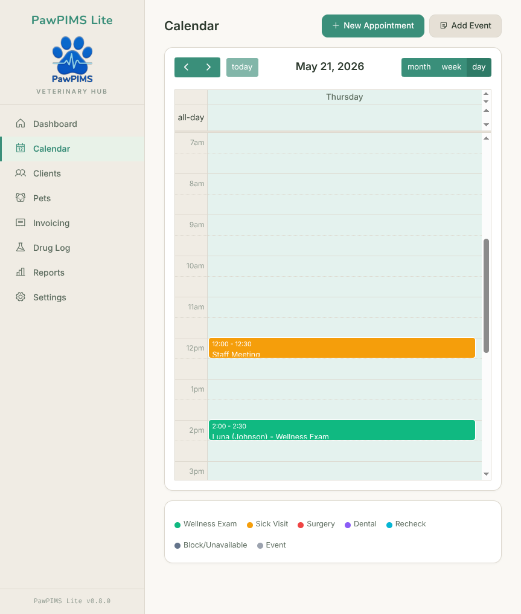Jump to today
521x614 pixels.
tap(242, 67)
